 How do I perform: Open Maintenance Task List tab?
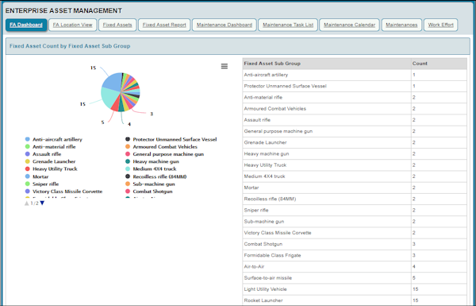[288, 25]
